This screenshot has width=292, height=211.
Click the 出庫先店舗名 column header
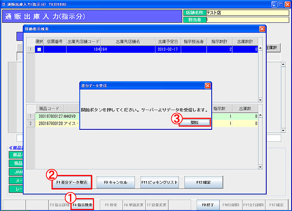coord(128,42)
